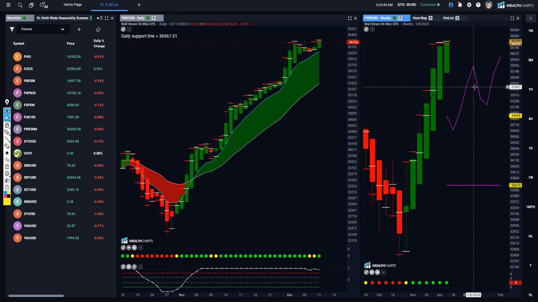The height and width of the screenshot is (302, 538).
Task: Toggle S badge on Watchlist tab
Action: click(x=24, y=18)
